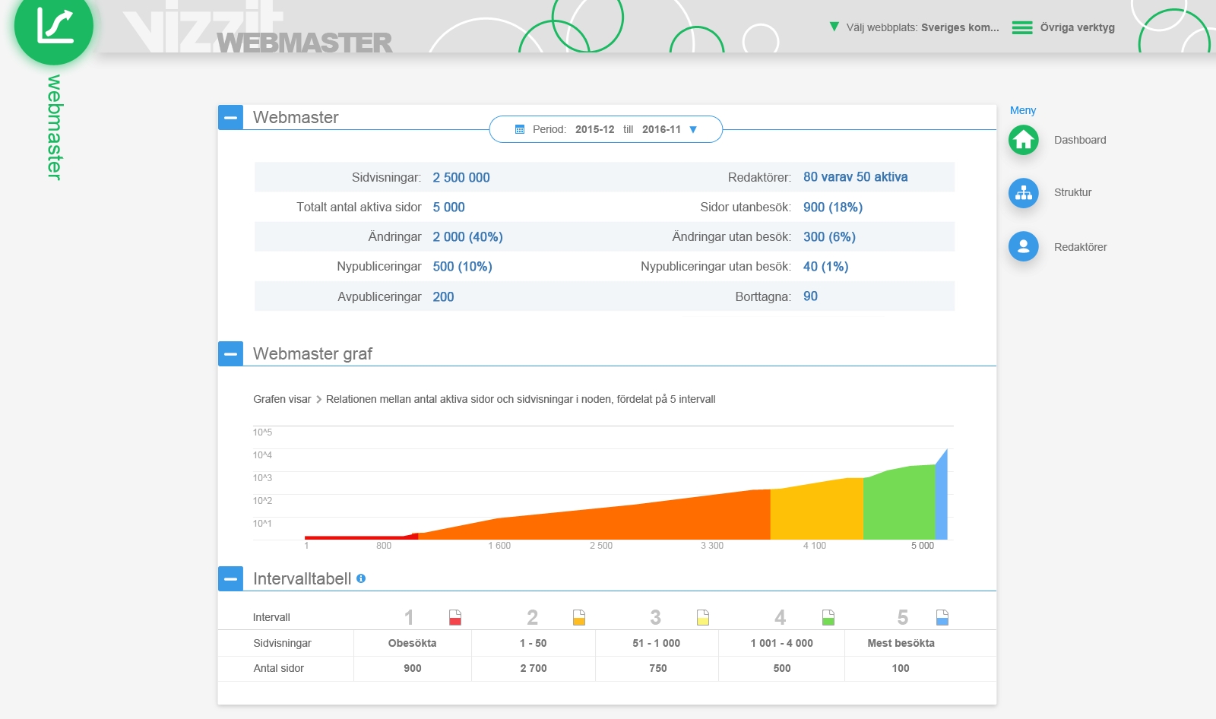The image size is (1216, 719).
Task: Click the red segment of the graph
Action: 361,537
